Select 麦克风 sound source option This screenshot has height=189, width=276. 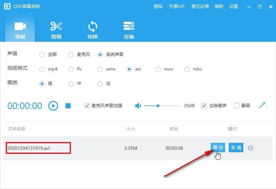[x=71, y=55]
